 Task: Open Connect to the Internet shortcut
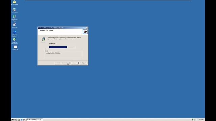(x=15, y=41)
